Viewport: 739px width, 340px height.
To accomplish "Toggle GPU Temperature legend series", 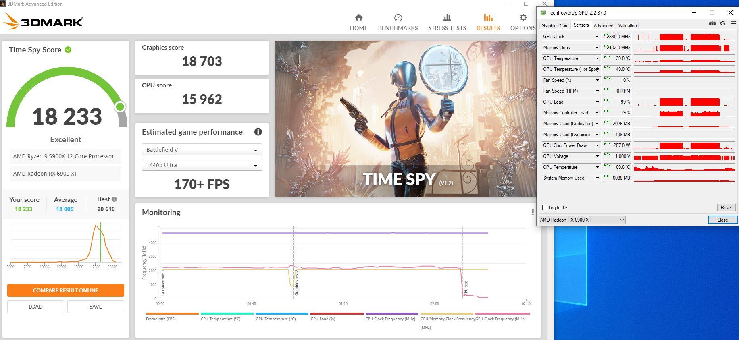I will pos(282,316).
